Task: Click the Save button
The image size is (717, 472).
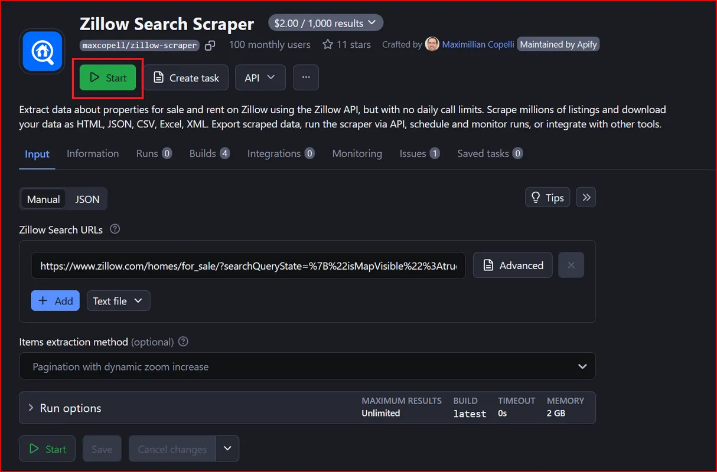Action: tap(102, 449)
